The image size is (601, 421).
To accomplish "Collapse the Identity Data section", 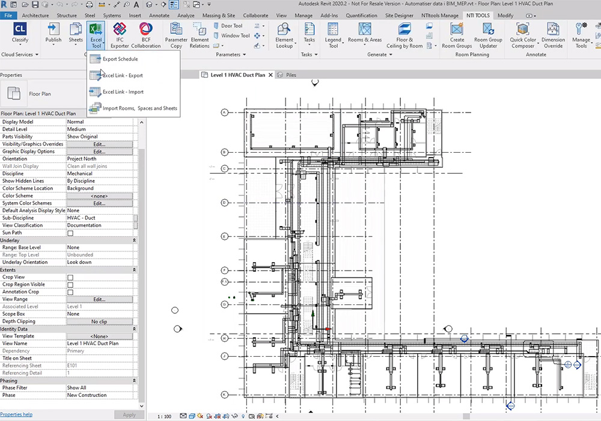I will coord(134,329).
